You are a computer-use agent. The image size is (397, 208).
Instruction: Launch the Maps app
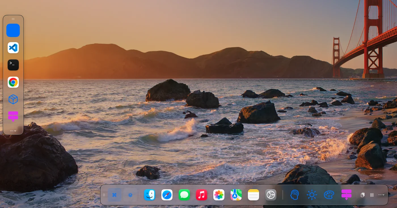[236, 195]
